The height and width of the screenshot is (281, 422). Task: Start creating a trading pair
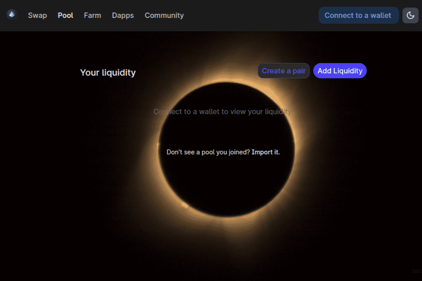pyautogui.click(x=284, y=71)
